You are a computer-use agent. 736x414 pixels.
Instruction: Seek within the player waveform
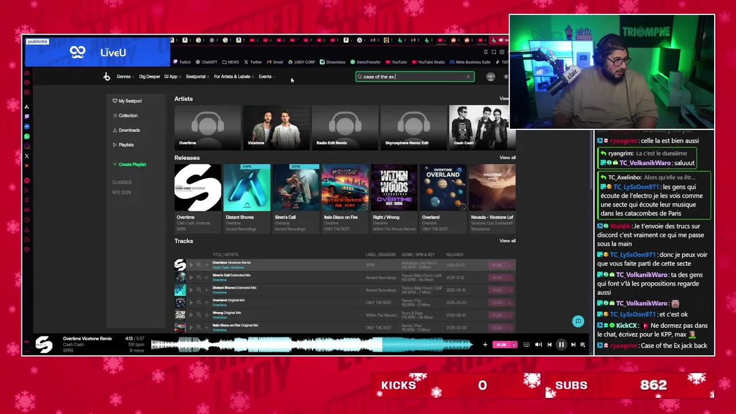[x=312, y=344]
